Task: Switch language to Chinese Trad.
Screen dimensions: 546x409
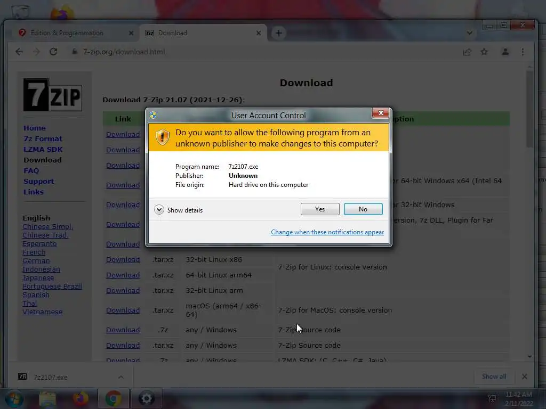Action: (x=45, y=235)
